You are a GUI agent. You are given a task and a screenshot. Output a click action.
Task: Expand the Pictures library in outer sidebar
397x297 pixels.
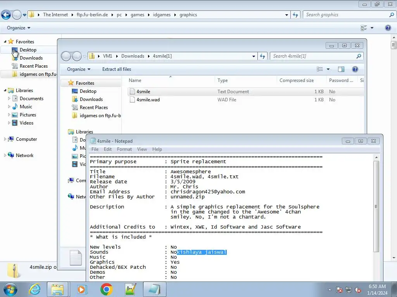[x=9, y=114]
